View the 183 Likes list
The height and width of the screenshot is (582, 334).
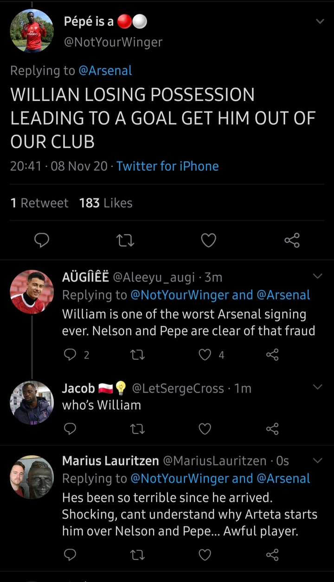(106, 203)
